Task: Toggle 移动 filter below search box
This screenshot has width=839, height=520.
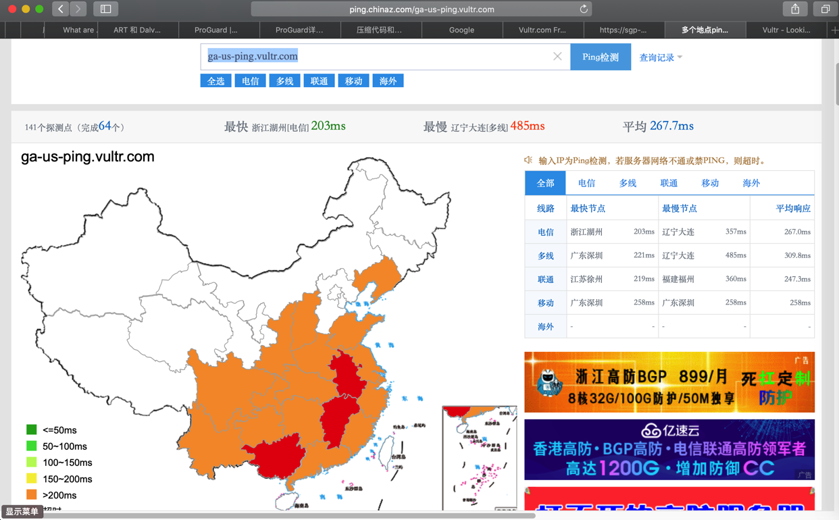Action: pyautogui.click(x=354, y=80)
